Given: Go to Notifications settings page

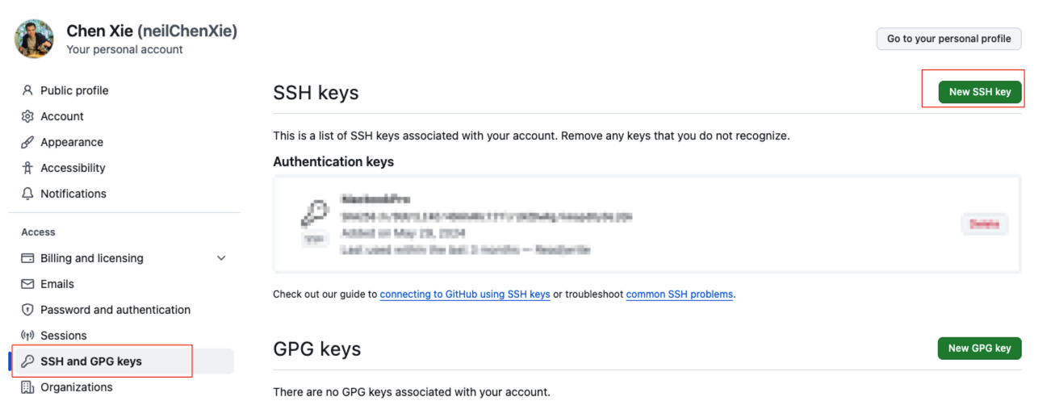Looking at the screenshot, I should (x=73, y=194).
